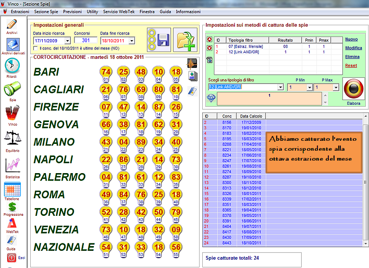The image size is (369, 268).
Task: Click the results table scrollbar down arrow
Action: [x=365, y=243]
